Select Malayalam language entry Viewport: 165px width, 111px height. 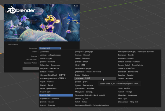pyautogui.click(x=95, y=92)
